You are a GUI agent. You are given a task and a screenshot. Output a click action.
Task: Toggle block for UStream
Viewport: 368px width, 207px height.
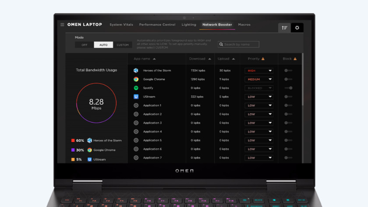tap(288, 97)
